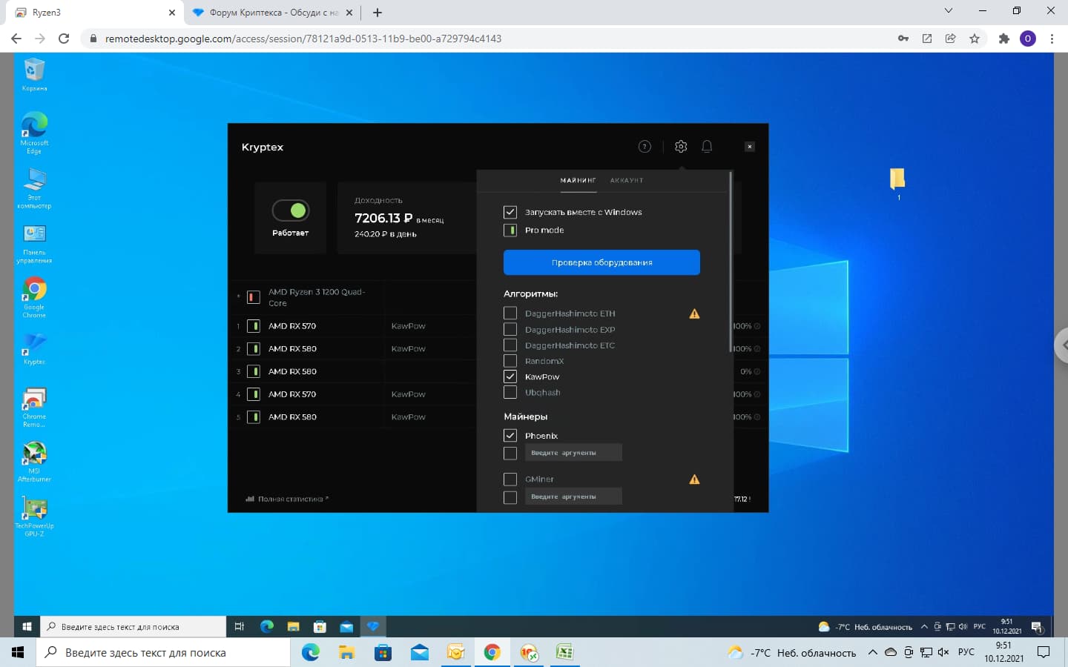The height and width of the screenshot is (667, 1068).
Task: Uncheck the KawPow algorithm checkbox
Action: [x=510, y=376]
